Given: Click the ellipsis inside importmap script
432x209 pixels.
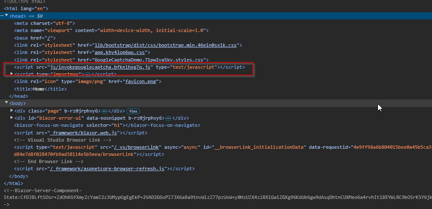Looking at the screenshot, I should click(x=88, y=74).
